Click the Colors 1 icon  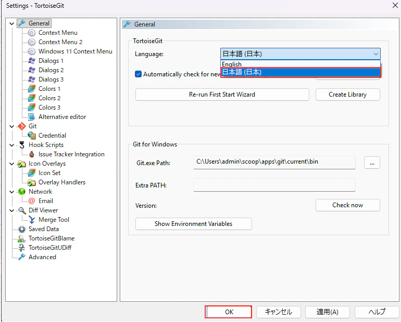[x=32, y=89]
